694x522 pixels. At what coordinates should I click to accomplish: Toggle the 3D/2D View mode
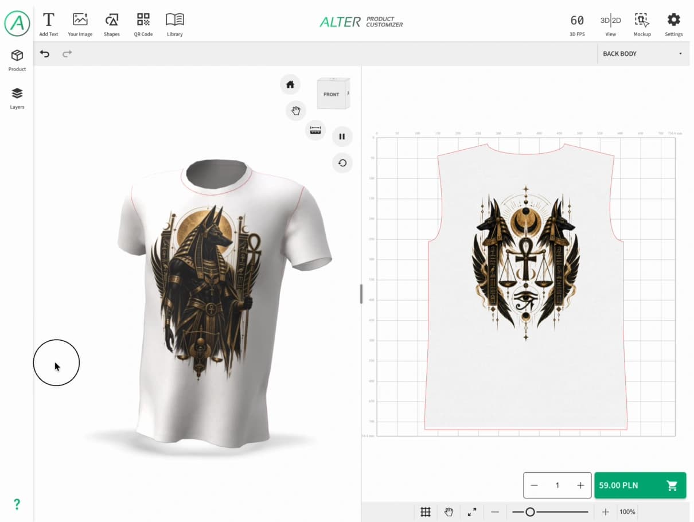(x=611, y=25)
